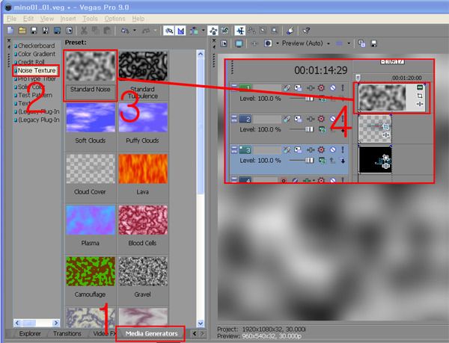Viewport: 449px width, 343px height.
Task: Open the File menu
Action: point(11,19)
